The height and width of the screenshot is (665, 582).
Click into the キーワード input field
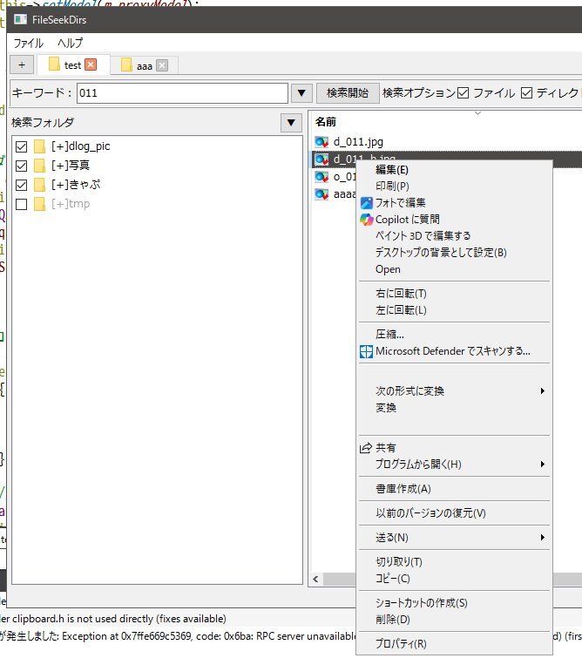coord(181,93)
